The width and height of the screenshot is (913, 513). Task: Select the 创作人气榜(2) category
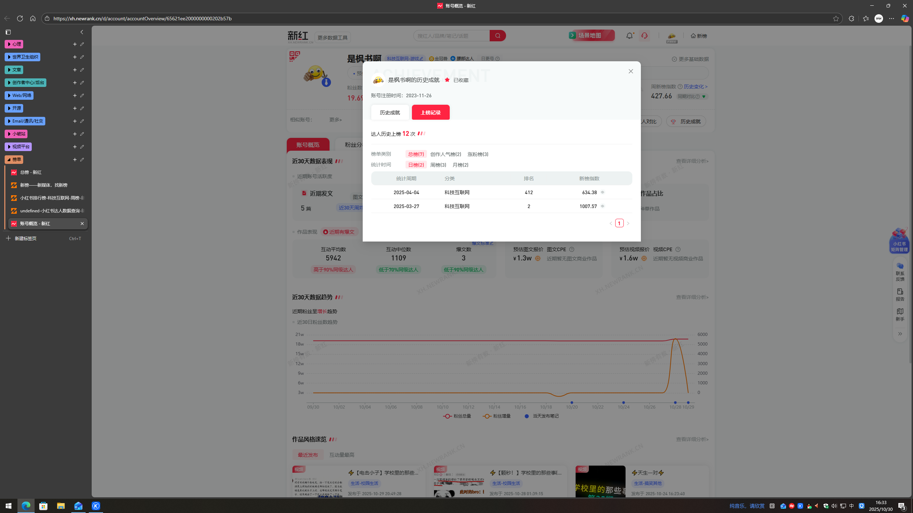445,154
